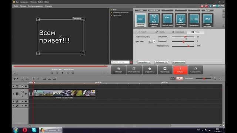Click the text track T icon
The height and width of the screenshot is (133, 237).
pos(17,86)
